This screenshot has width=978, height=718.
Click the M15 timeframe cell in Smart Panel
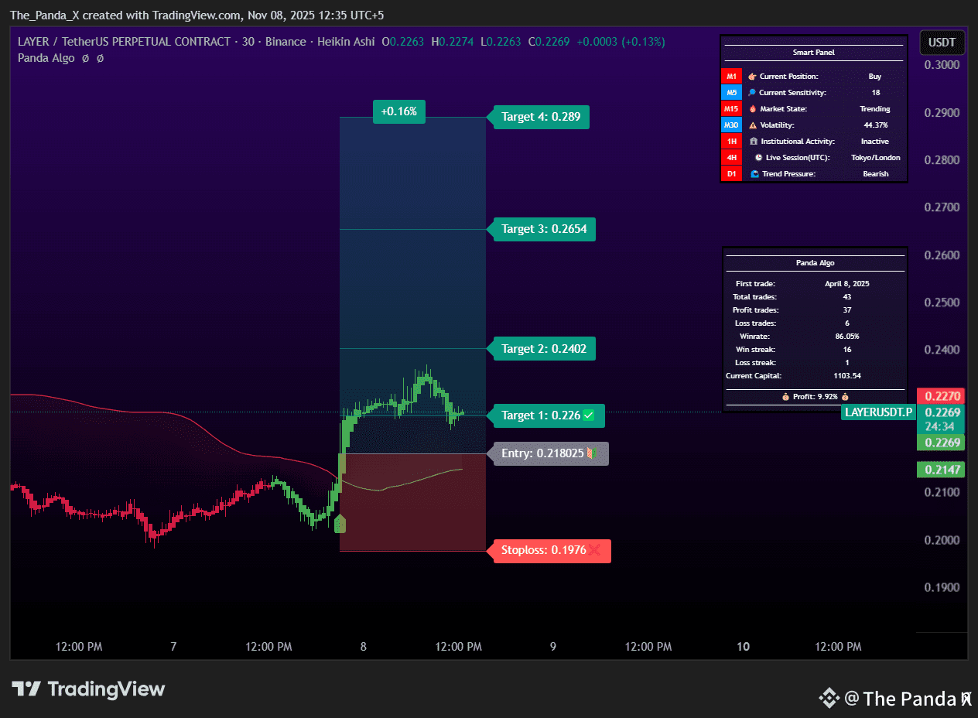pos(731,109)
